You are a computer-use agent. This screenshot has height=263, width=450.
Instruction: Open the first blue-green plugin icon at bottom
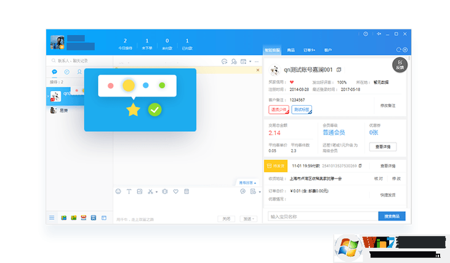coord(63,217)
